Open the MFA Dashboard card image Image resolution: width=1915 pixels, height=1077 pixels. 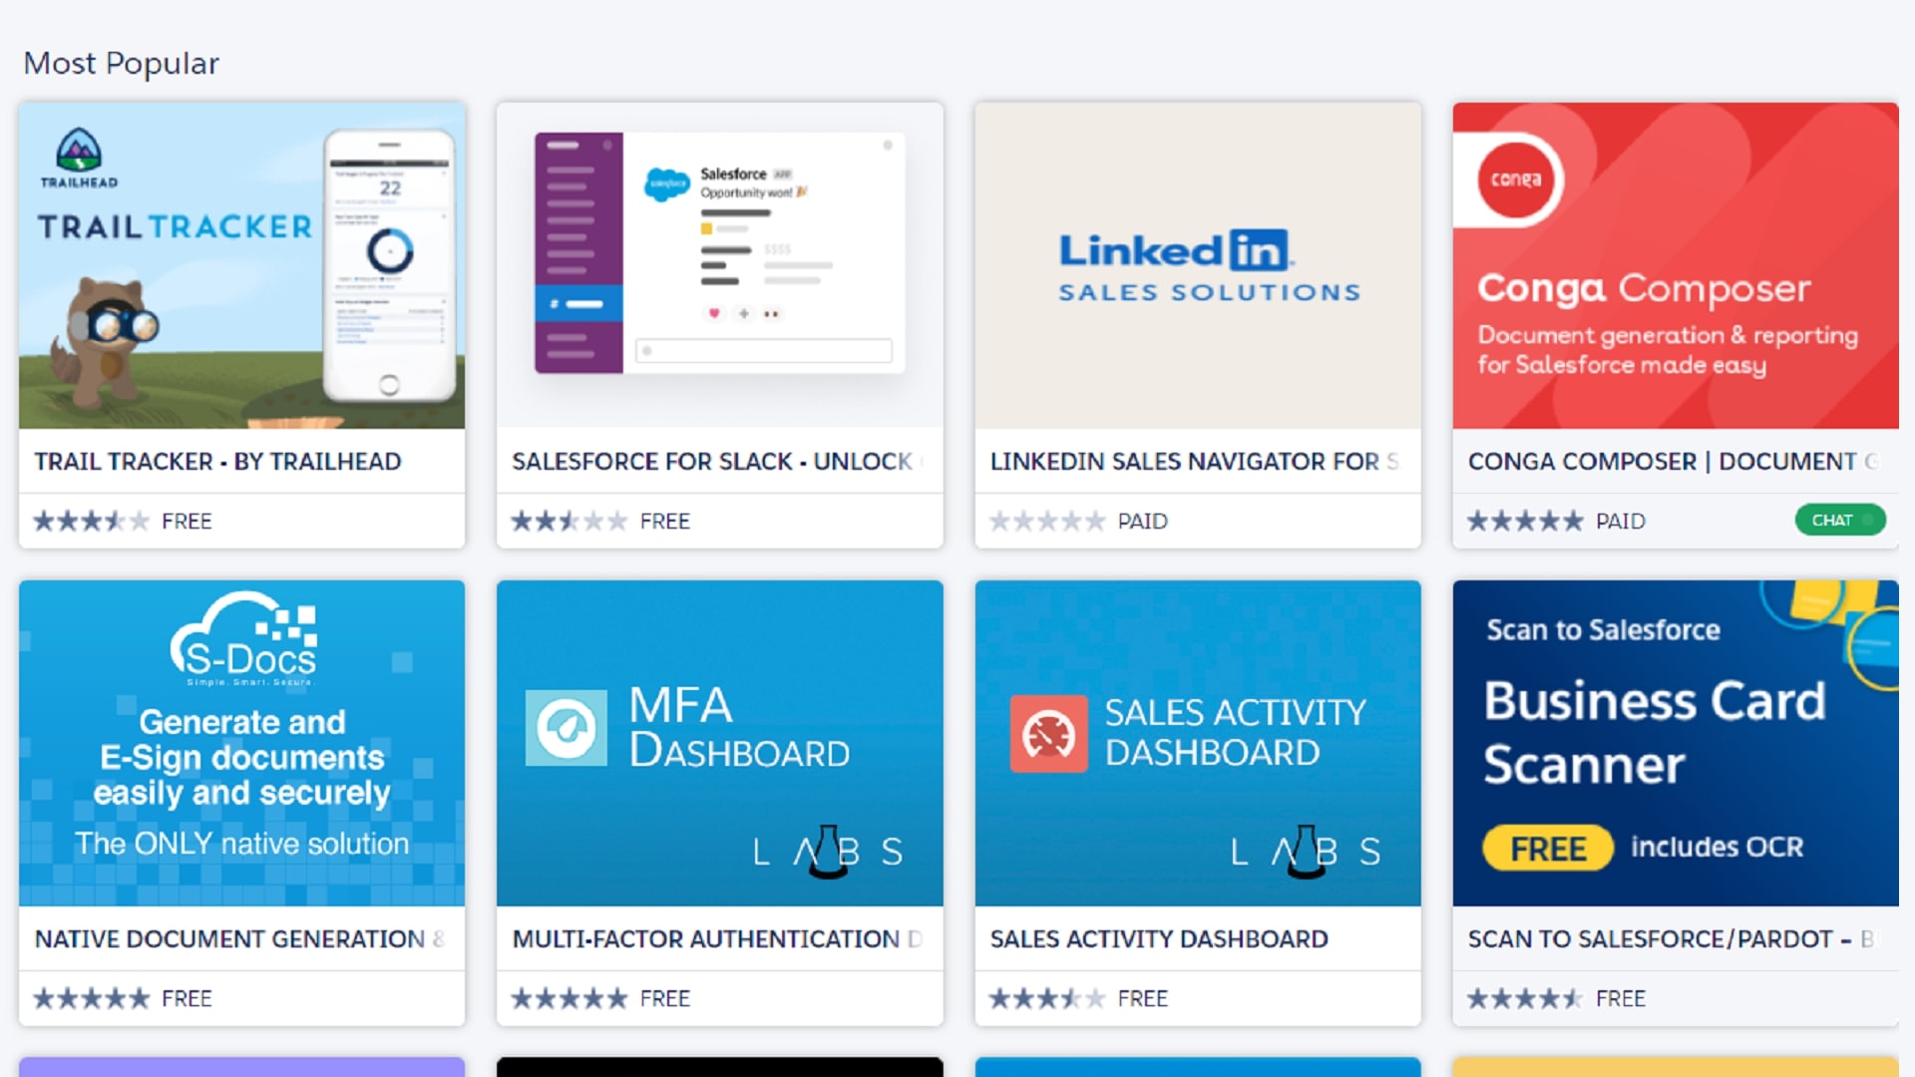click(720, 743)
